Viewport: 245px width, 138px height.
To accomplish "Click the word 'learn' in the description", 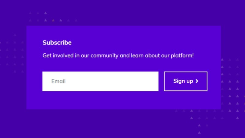I will coord(137,56).
